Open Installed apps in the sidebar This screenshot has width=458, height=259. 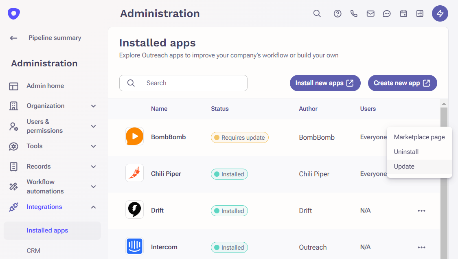[x=52, y=230]
